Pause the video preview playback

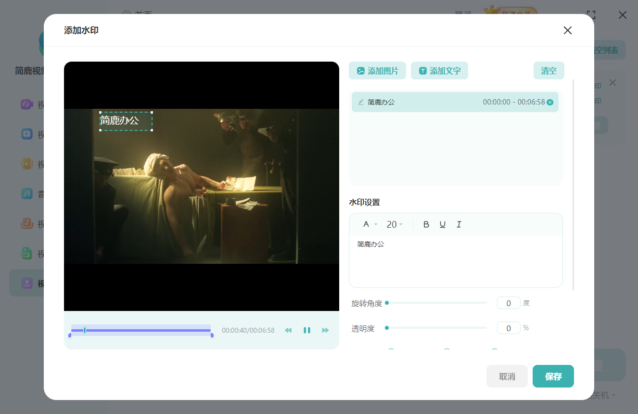pos(306,330)
